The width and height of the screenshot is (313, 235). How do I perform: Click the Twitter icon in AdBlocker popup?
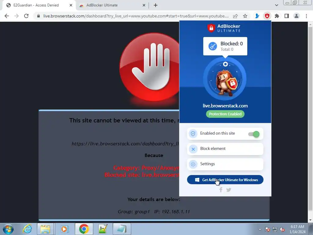click(x=229, y=190)
